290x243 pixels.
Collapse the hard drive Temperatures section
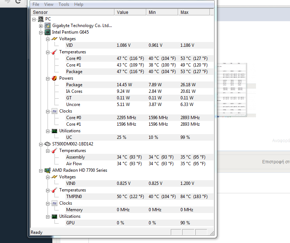pyautogui.click(x=48, y=151)
